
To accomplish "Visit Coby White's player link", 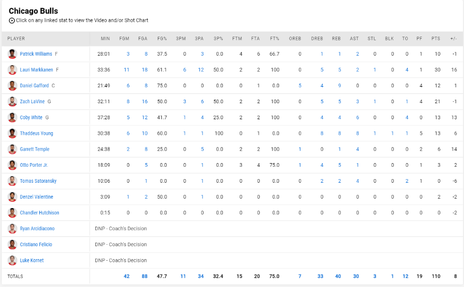I will [31, 118].
